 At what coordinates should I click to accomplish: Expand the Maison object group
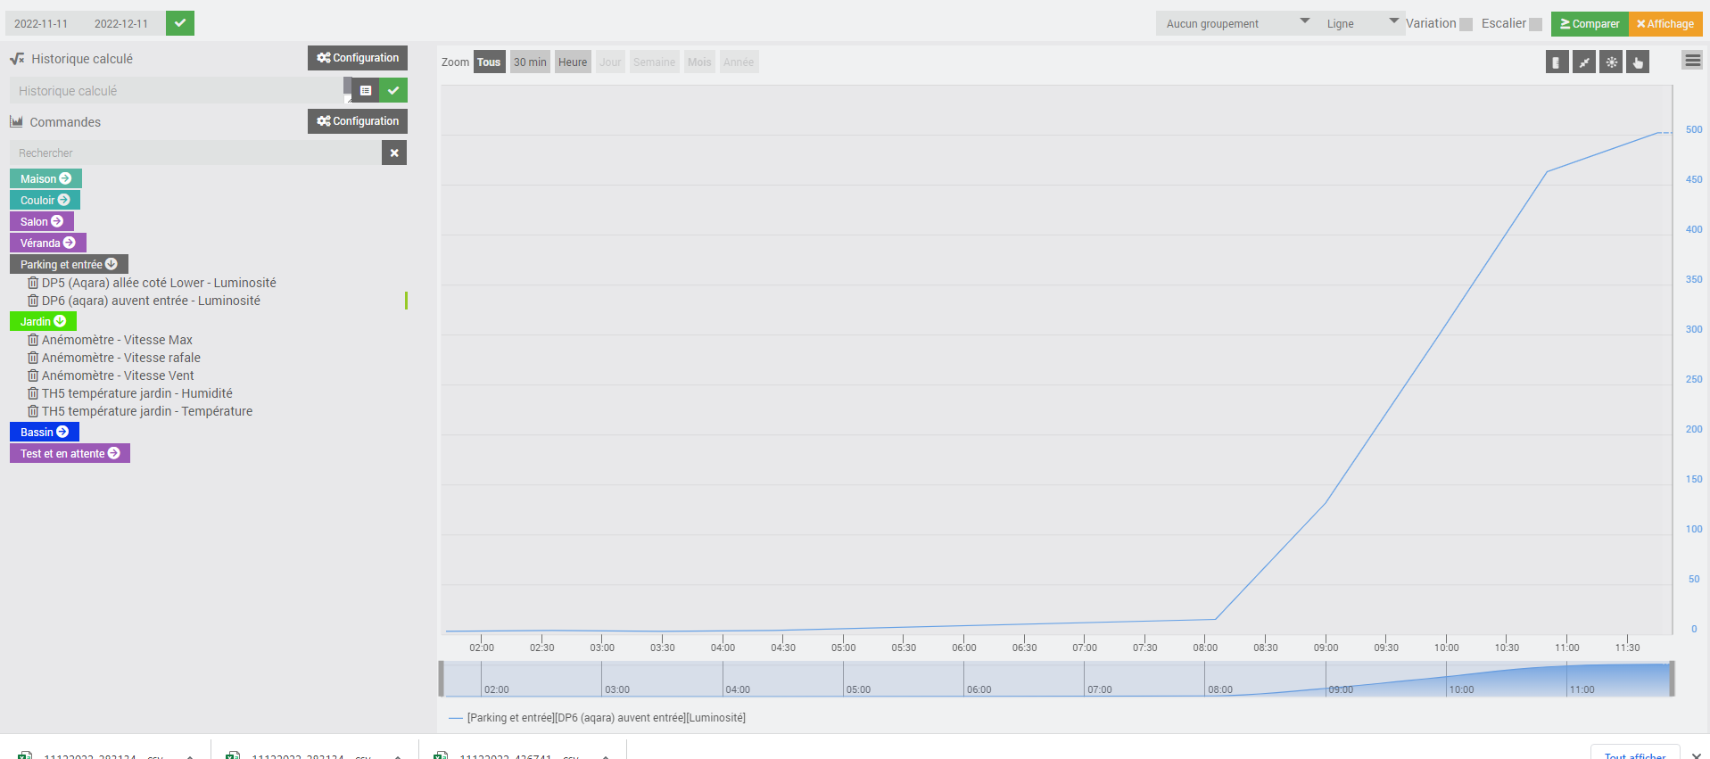point(45,178)
